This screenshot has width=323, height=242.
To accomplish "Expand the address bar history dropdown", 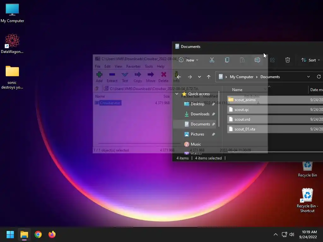I will (308, 77).
